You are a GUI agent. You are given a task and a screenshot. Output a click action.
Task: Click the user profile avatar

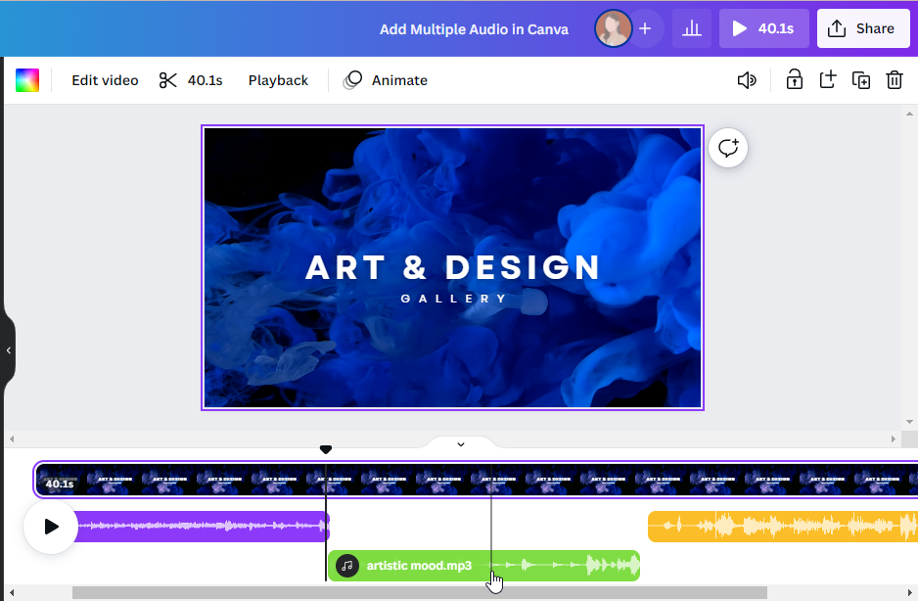point(614,28)
